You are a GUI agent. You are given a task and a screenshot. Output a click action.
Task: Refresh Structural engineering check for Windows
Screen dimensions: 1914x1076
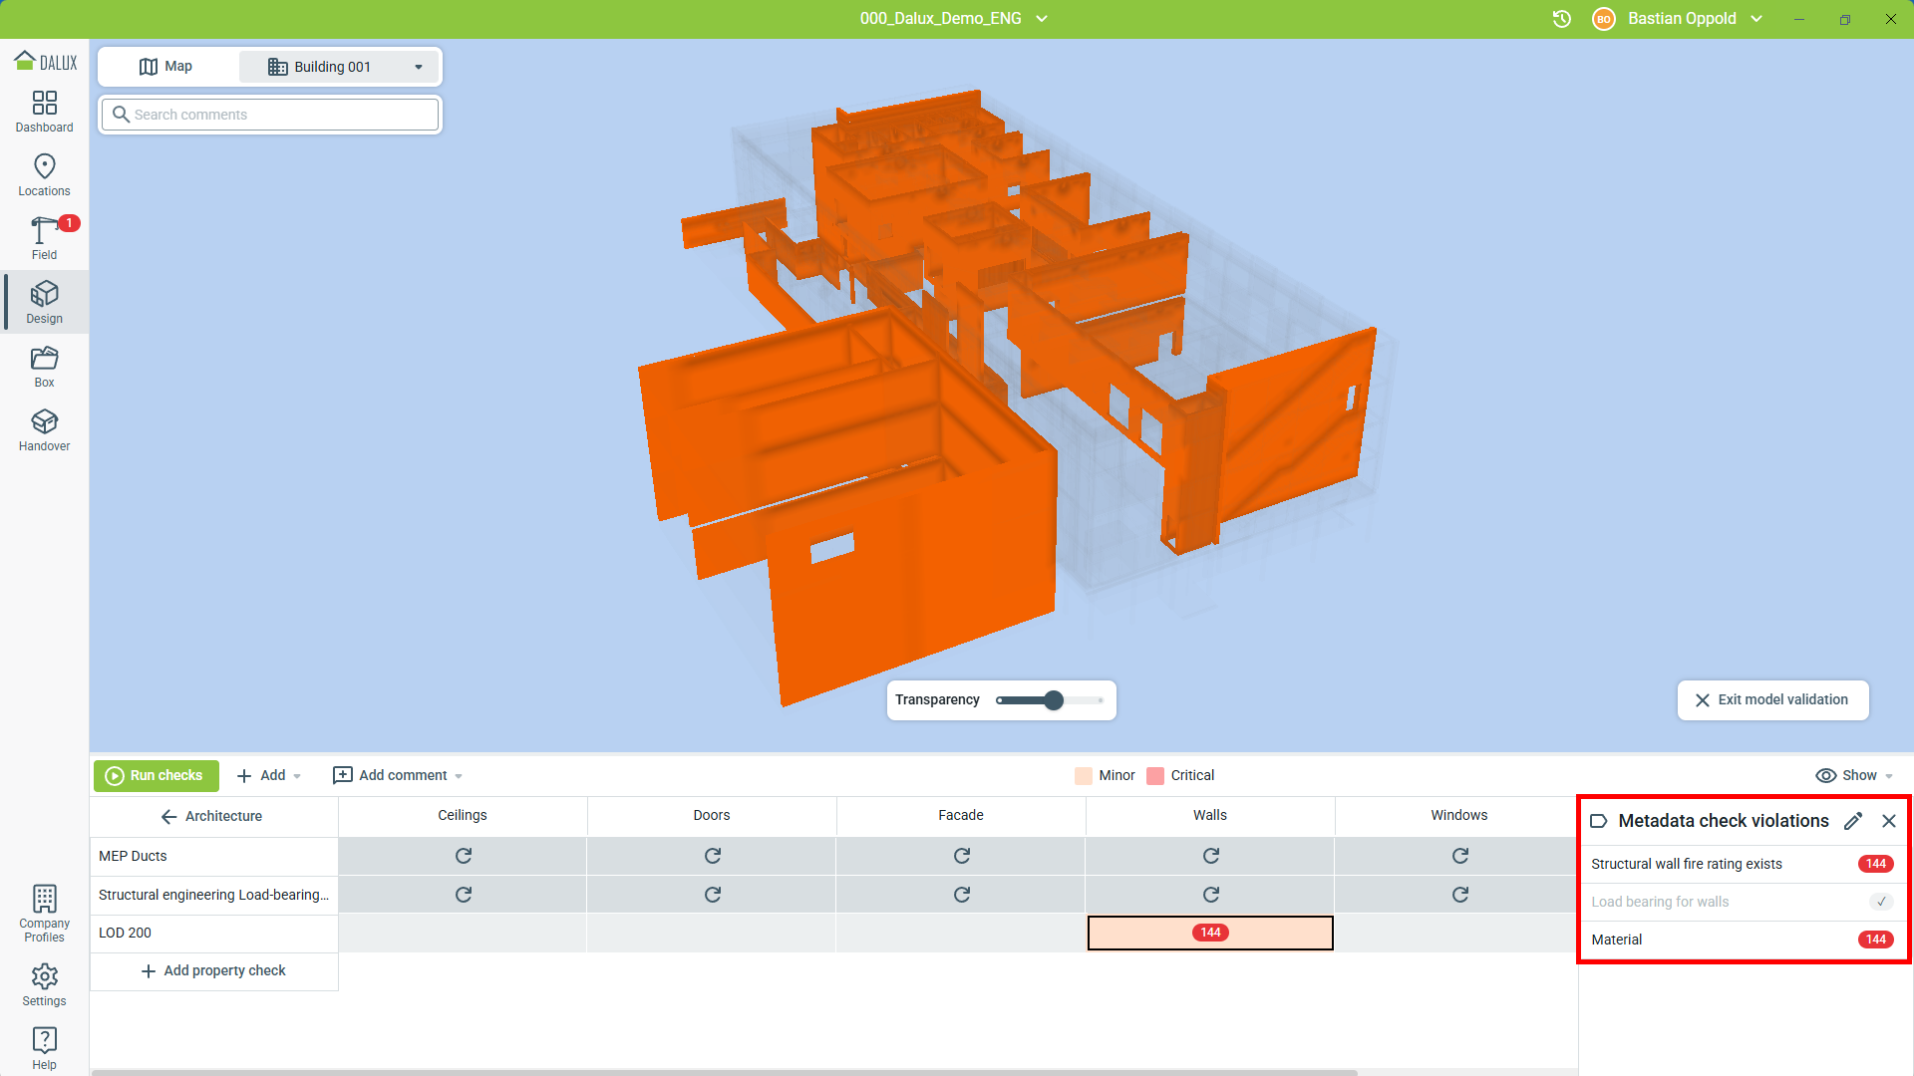(1460, 895)
